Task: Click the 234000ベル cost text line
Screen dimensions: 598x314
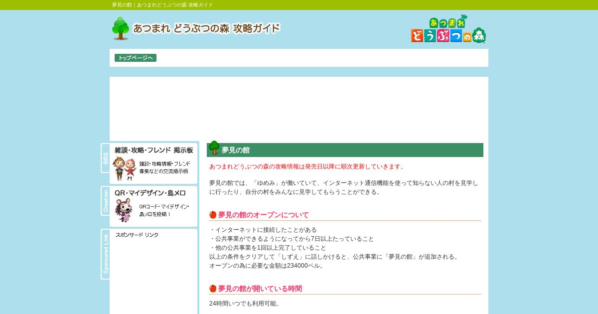Action: [x=268, y=266]
